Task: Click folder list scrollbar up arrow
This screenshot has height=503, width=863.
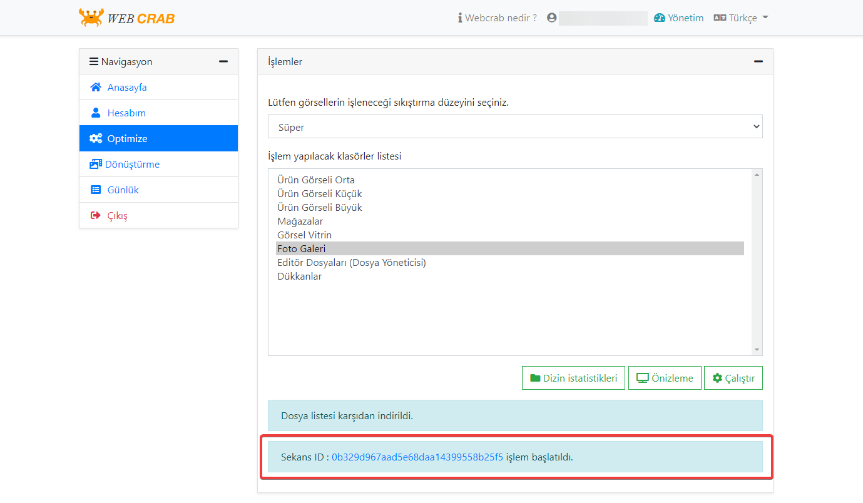Action: pyautogui.click(x=757, y=175)
